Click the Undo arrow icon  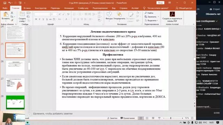click(x=9, y=3)
